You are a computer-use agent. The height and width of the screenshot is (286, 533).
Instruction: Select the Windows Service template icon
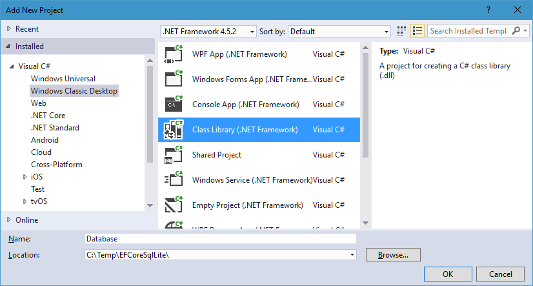point(174,180)
